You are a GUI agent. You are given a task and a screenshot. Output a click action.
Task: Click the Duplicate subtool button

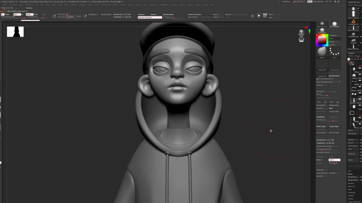tap(353, 153)
